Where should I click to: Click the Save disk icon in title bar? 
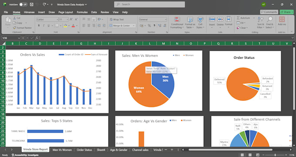pos(32,4)
